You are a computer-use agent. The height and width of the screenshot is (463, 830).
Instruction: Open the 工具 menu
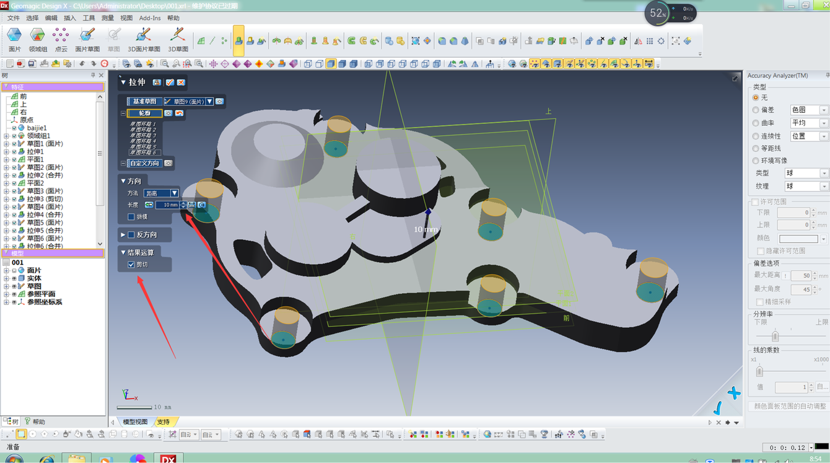tap(89, 18)
